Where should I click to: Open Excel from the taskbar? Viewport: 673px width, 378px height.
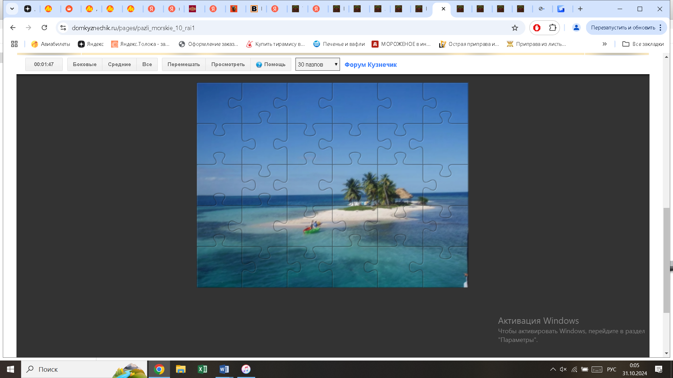(x=203, y=369)
